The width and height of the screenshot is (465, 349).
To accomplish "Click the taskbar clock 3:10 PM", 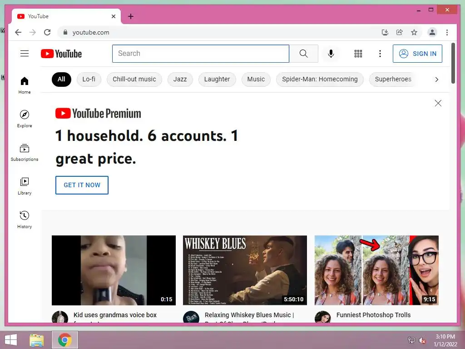I will click(445, 337).
